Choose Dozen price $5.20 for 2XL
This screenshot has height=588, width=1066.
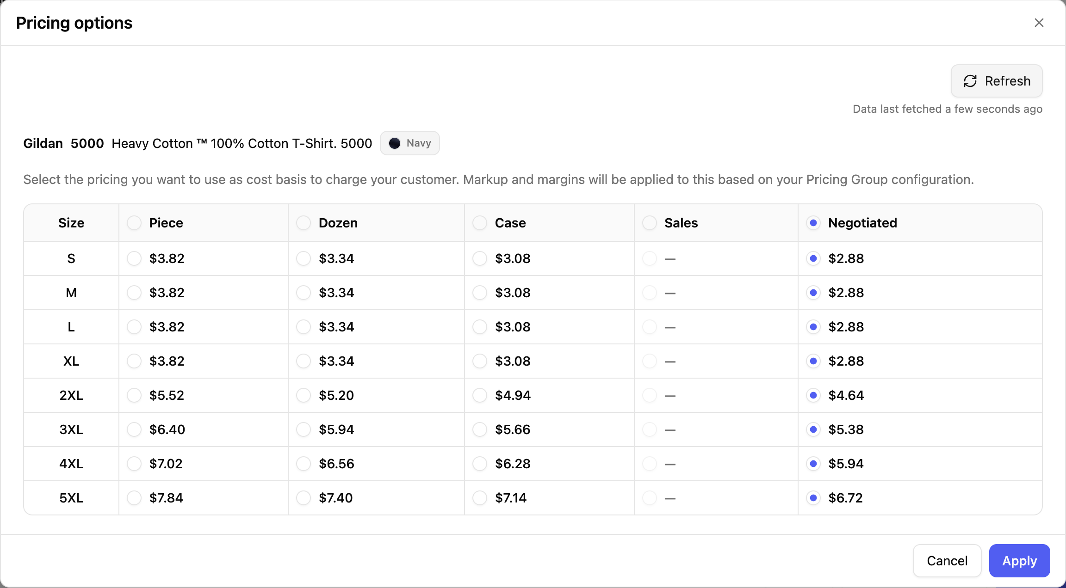point(304,395)
